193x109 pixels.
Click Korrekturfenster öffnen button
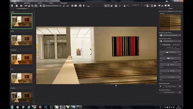pos(169,92)
